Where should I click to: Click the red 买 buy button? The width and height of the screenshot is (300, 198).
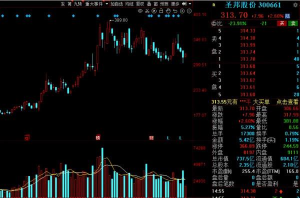point(282,23)
